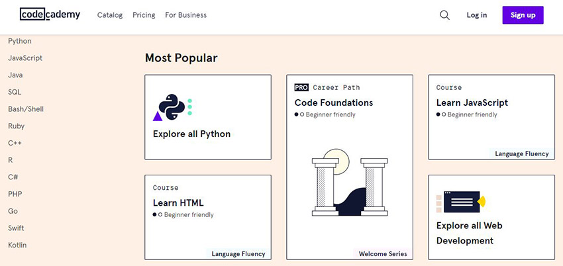Click the Sign up button

point(523,15)
